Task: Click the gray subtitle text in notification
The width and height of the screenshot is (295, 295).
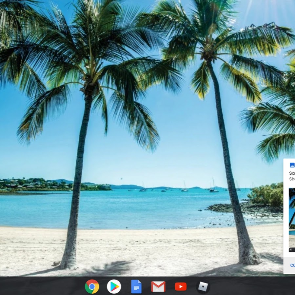Action: 292,179
